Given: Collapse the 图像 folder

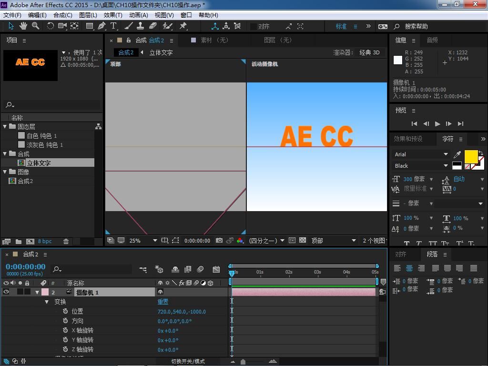Looking at the screenshot, I should pyautogui.click(x=5, y=172).
